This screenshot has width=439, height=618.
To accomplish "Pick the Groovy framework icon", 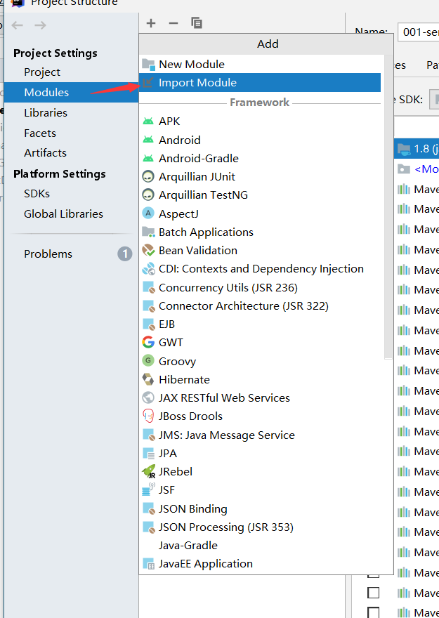I will pos(148,361).
